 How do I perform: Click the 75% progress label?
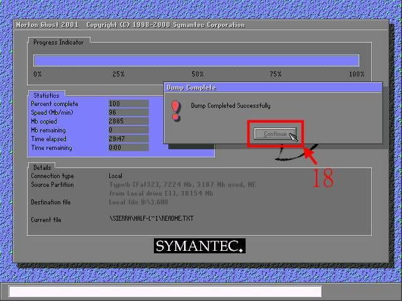(x=276, y=74)
